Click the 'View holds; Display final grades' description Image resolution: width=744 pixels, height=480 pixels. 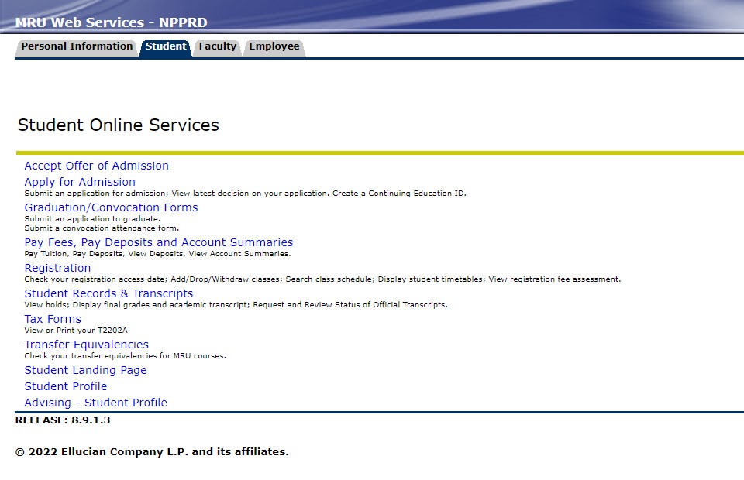(x=236, y=305)
